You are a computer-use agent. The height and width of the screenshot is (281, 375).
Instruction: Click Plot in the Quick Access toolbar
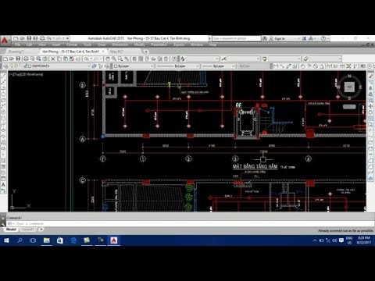(42, 38)
